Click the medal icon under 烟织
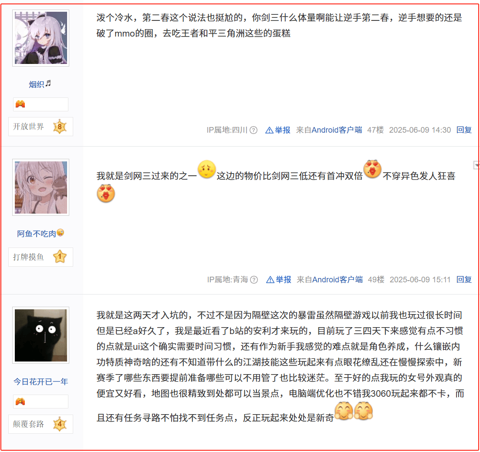Viewport: 480px width, 452px height. click(20, 104)
